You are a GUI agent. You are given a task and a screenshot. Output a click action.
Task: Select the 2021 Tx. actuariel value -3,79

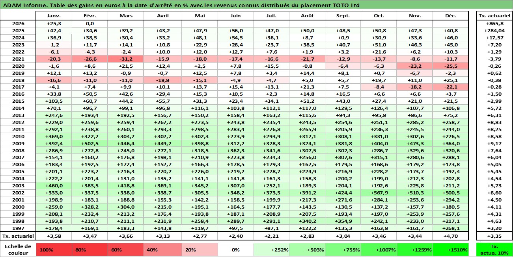click(x=494, y=59)
